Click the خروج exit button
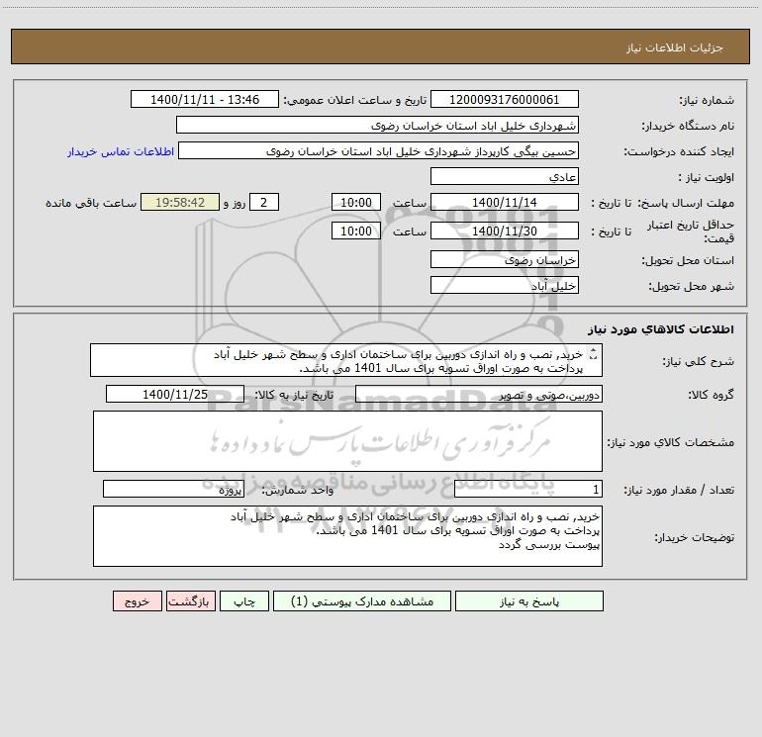762x737 pixels. pyautogui.click(x=137, y=601)
